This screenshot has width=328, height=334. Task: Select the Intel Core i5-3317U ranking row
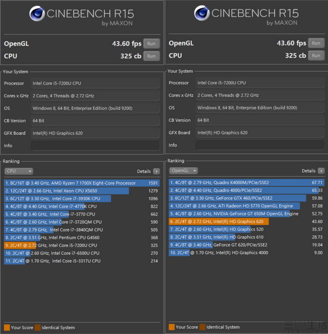coord(82,261)
